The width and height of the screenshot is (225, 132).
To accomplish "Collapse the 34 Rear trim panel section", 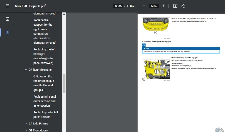I will (x=26, y=70).
